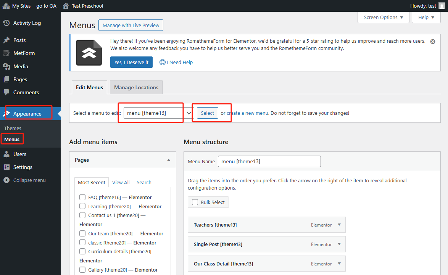The height and width of the screenshot is (275, 448).
Task: Open Settings via its sliders icon
Action: pos(6,167)
